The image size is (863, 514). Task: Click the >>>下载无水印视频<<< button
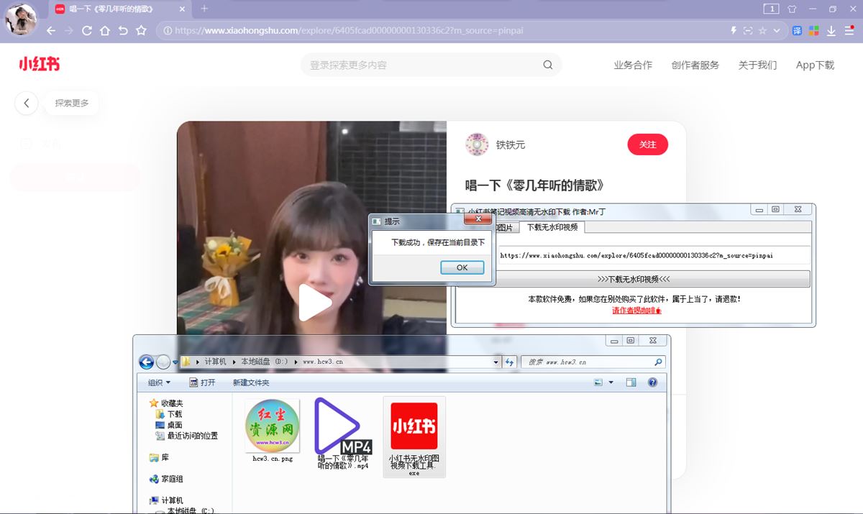(634, 279)
